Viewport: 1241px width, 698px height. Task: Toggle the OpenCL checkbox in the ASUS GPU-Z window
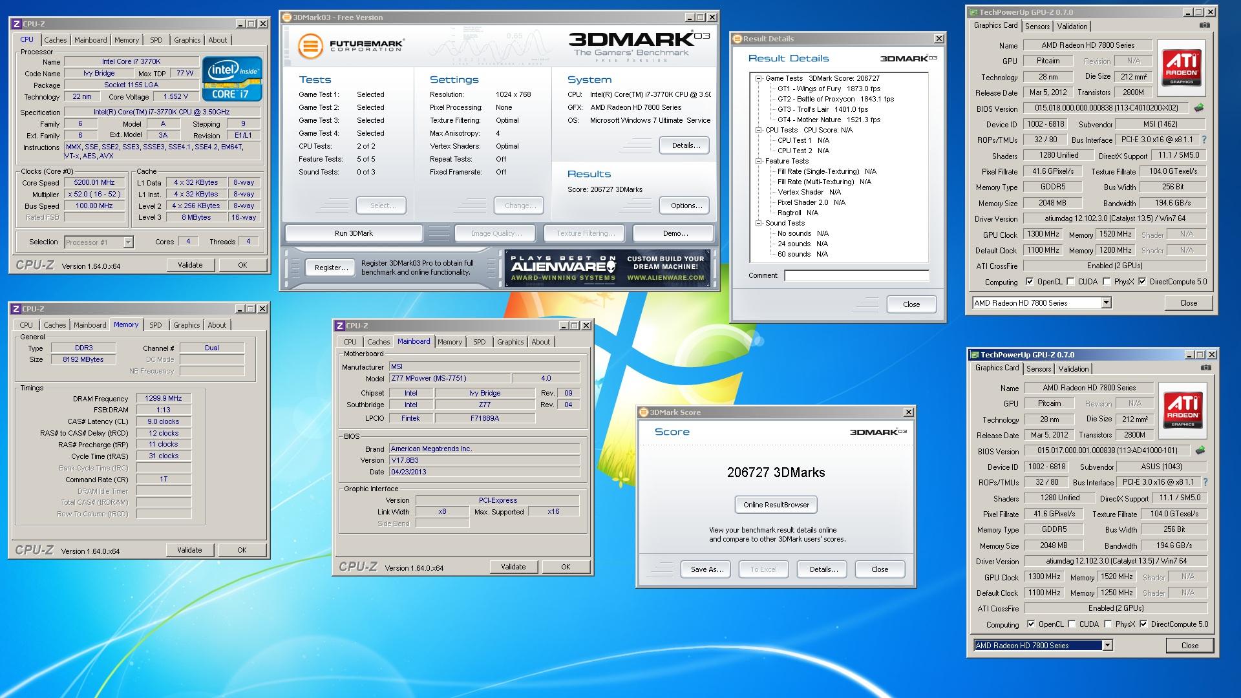pyautogui.click(x=1031, y=624)
